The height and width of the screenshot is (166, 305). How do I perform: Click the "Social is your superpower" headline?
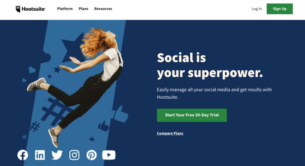(210, 65)
